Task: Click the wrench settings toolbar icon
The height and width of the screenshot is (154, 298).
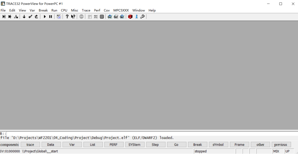Action: (142, 17)
